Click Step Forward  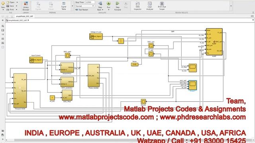[118, 6]
